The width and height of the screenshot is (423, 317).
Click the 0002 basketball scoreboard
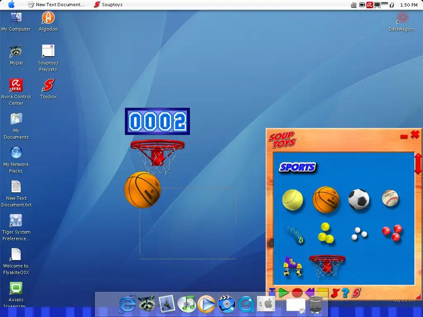point(157,121)
